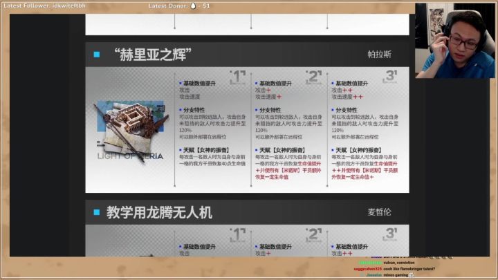Select level 1 badge in 教学用龙腾无人机 panel

237,235
